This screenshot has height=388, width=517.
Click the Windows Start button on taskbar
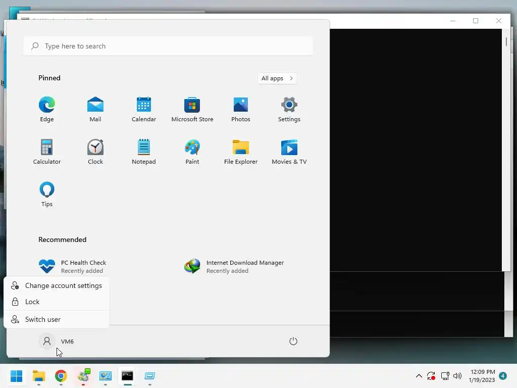point(17,376)
